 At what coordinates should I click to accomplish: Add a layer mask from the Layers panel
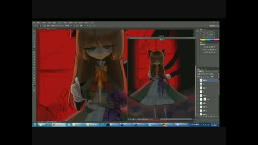coord(206,116)
